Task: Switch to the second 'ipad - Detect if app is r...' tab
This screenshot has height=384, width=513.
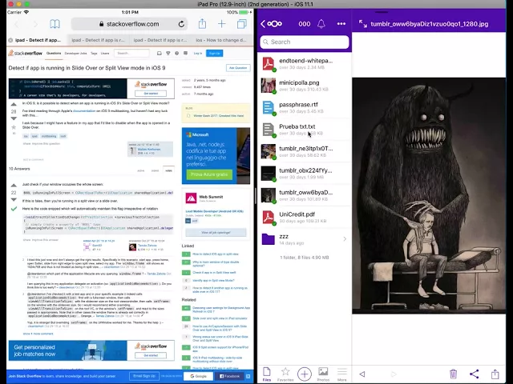Action: tap(98, 40)
